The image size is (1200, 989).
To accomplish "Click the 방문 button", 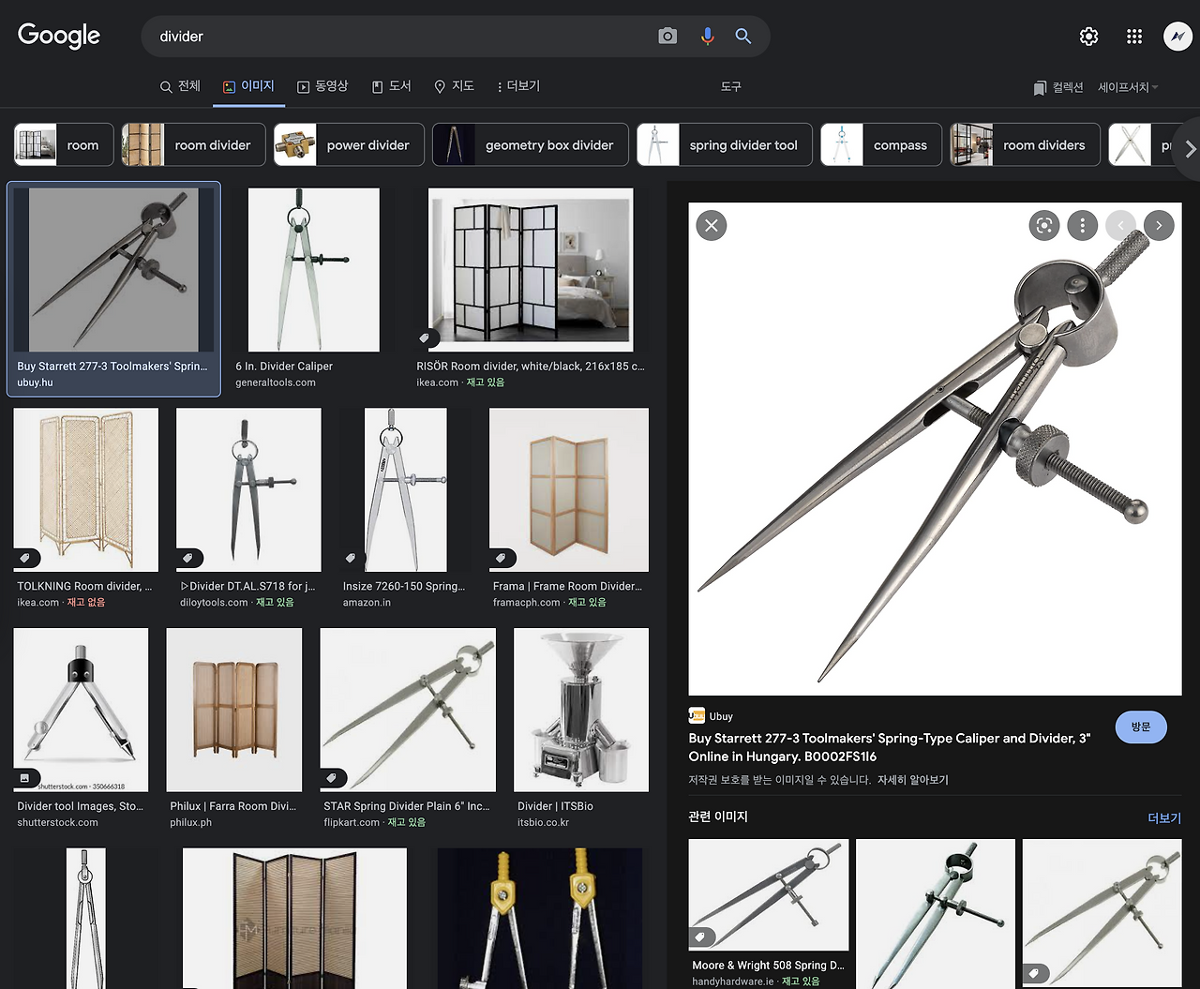I will point(1140,727).
